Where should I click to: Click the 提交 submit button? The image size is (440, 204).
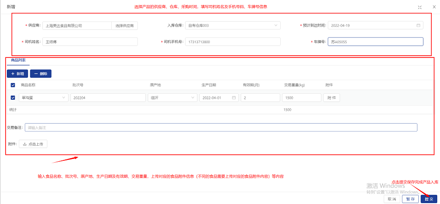tap(429, 199)
